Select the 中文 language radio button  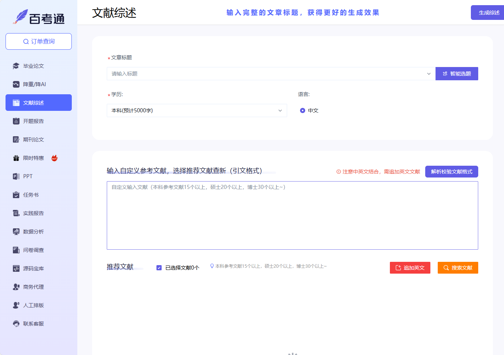point(303,110)
